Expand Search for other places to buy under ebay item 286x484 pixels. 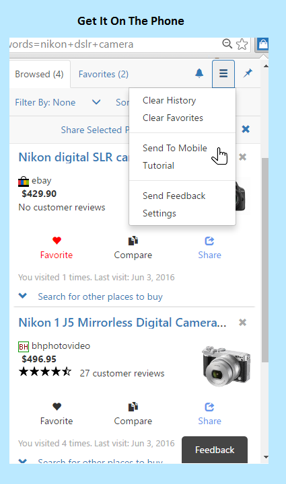(90, 296)
